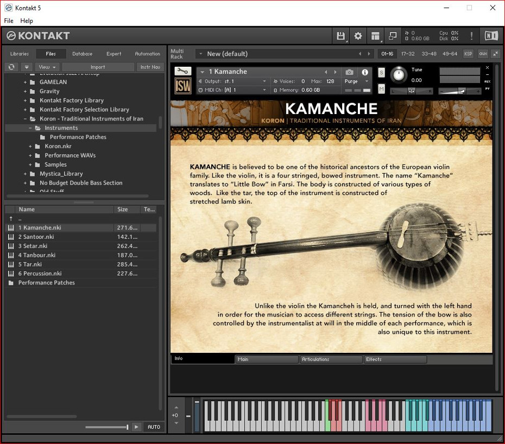Open the camera snapshot view
This screenshot has height=444, width=505.
pos(350,72)
